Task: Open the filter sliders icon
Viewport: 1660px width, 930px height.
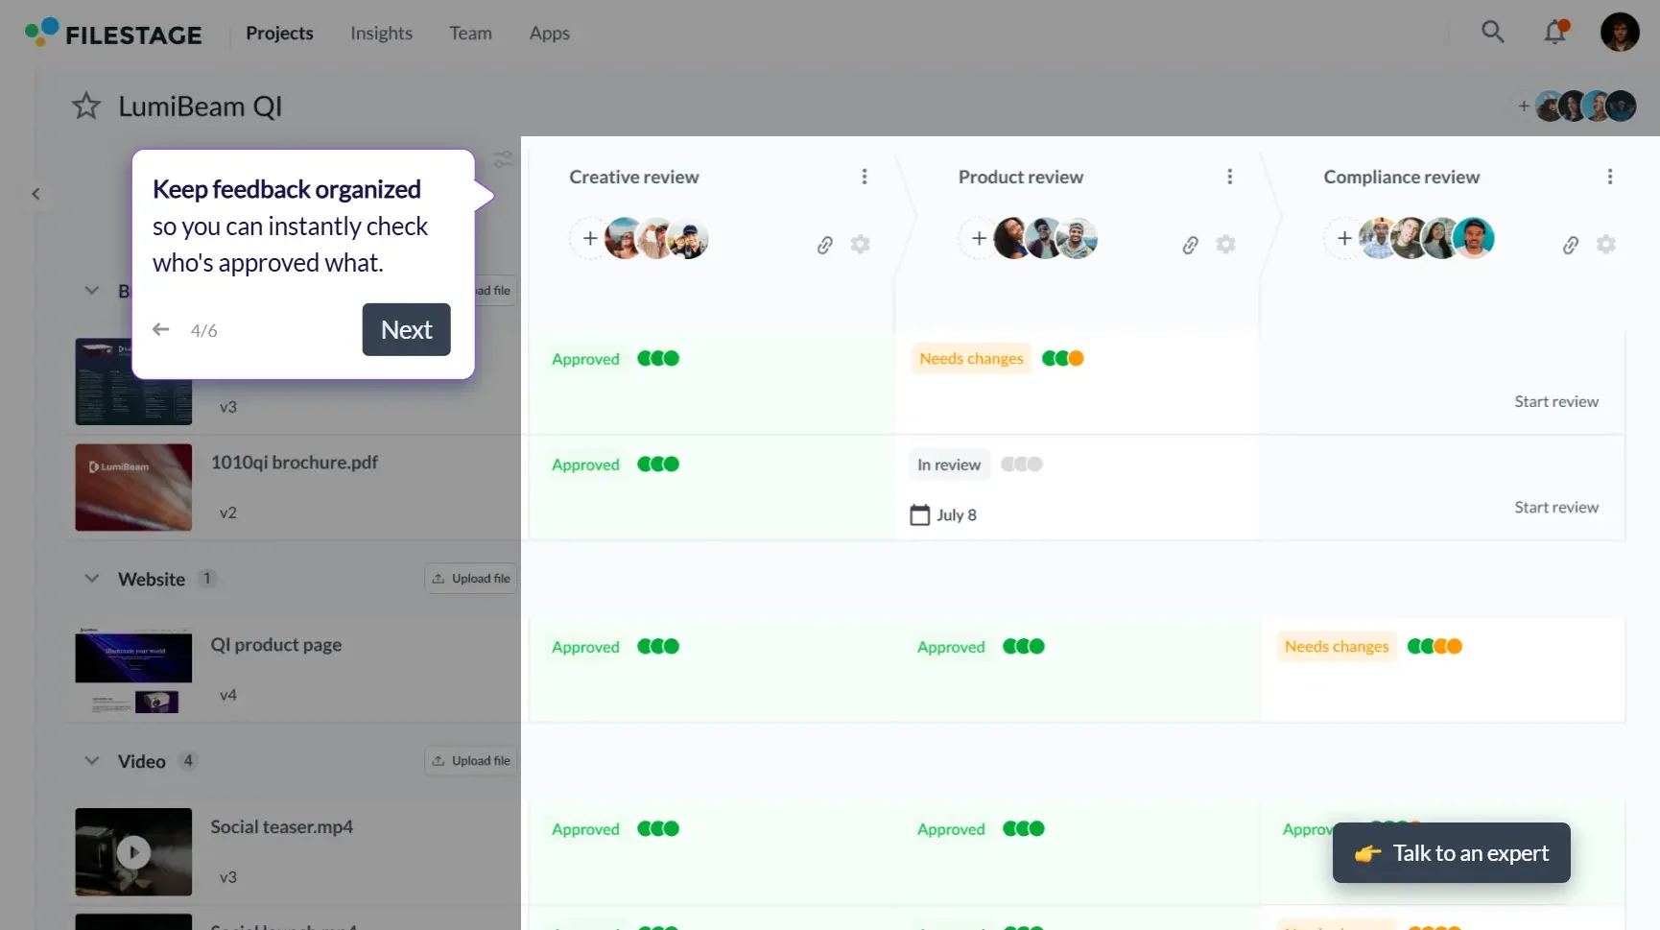Action: pyautogui.click(x=503, y=158)
